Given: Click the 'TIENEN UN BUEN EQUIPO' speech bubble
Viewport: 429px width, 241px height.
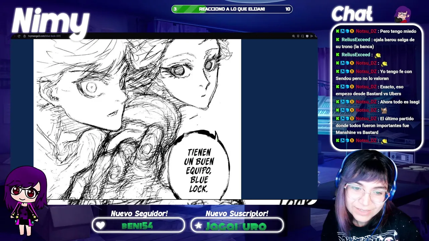Looking at the screenshot, I should point(199,166).
